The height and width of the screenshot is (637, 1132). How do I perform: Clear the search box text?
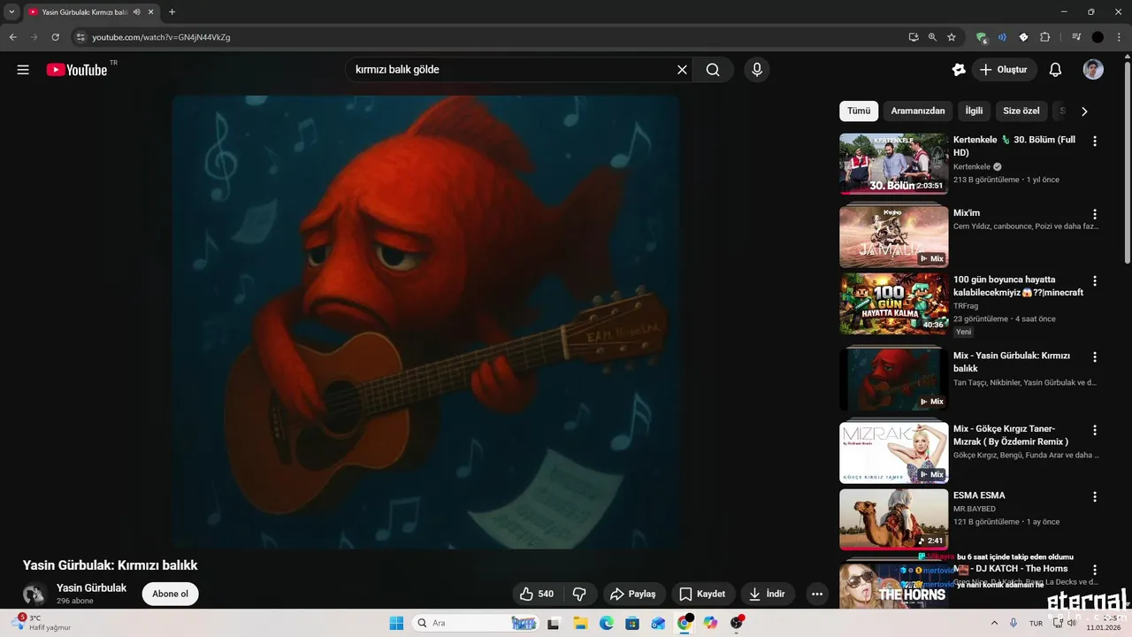click(682, 70)
